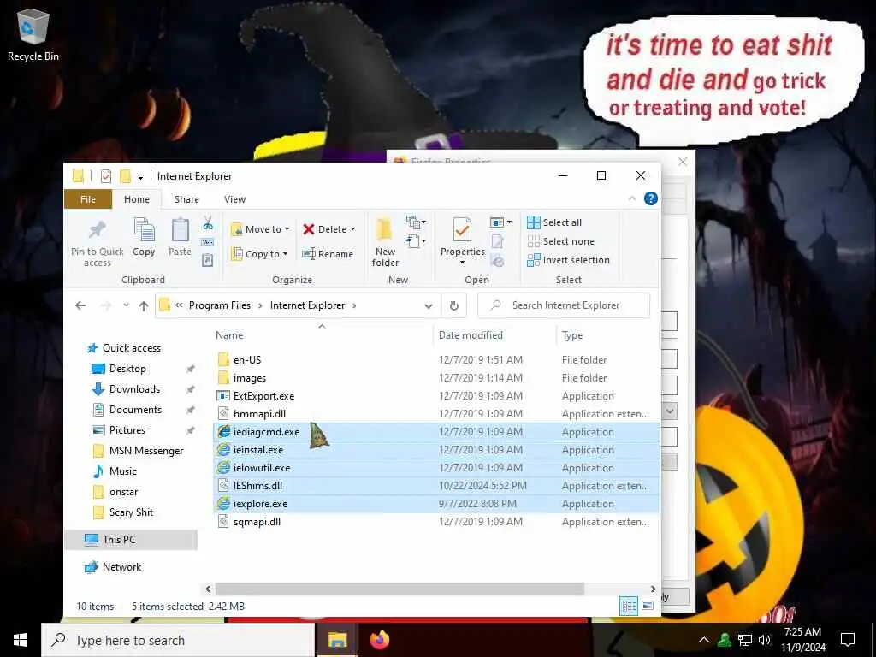Click the Properties checkmark icon
Screen dimensions: 876x657
pyautogui.click(x=462, y=229)
